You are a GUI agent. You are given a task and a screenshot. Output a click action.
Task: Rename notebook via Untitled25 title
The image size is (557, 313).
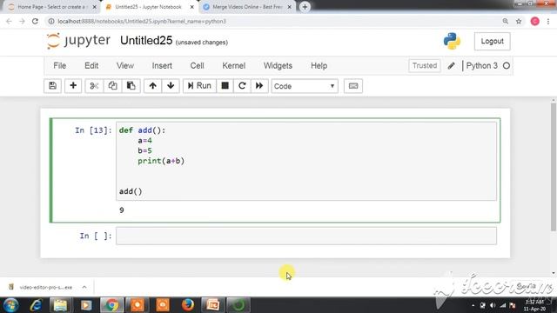pyautogui.click(x=146, y=41)
